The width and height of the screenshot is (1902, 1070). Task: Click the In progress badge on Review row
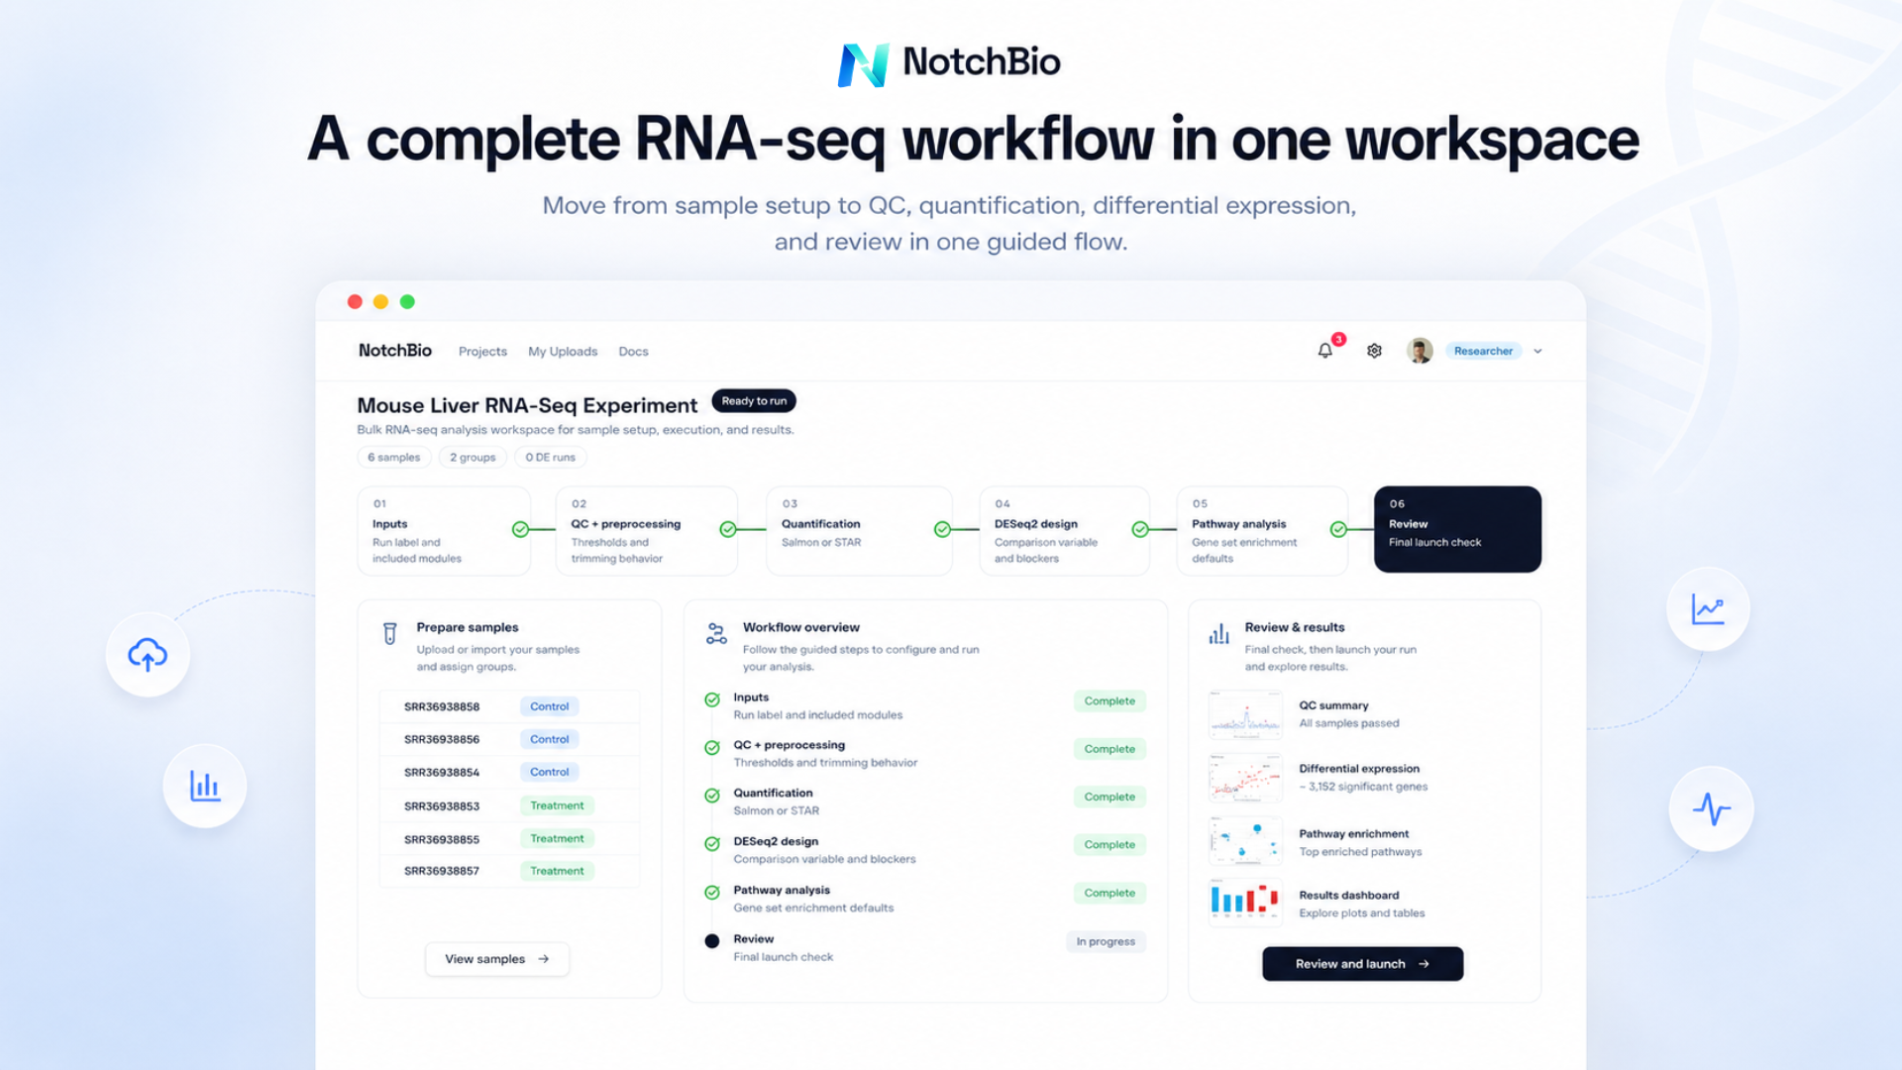click(x=1106, y=941)
